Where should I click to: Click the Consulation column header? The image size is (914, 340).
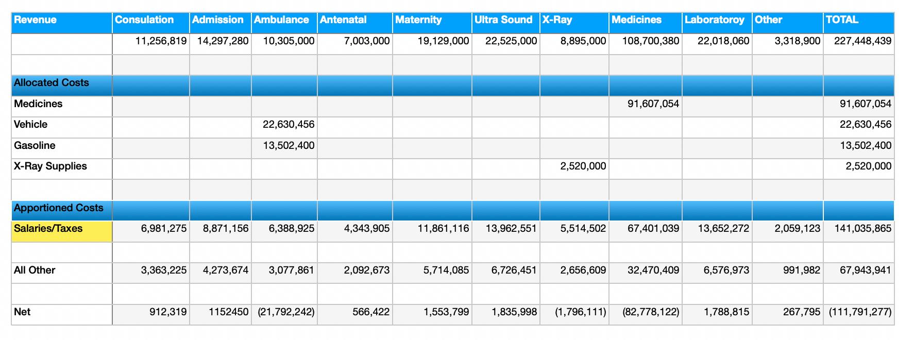pos(151,23)
